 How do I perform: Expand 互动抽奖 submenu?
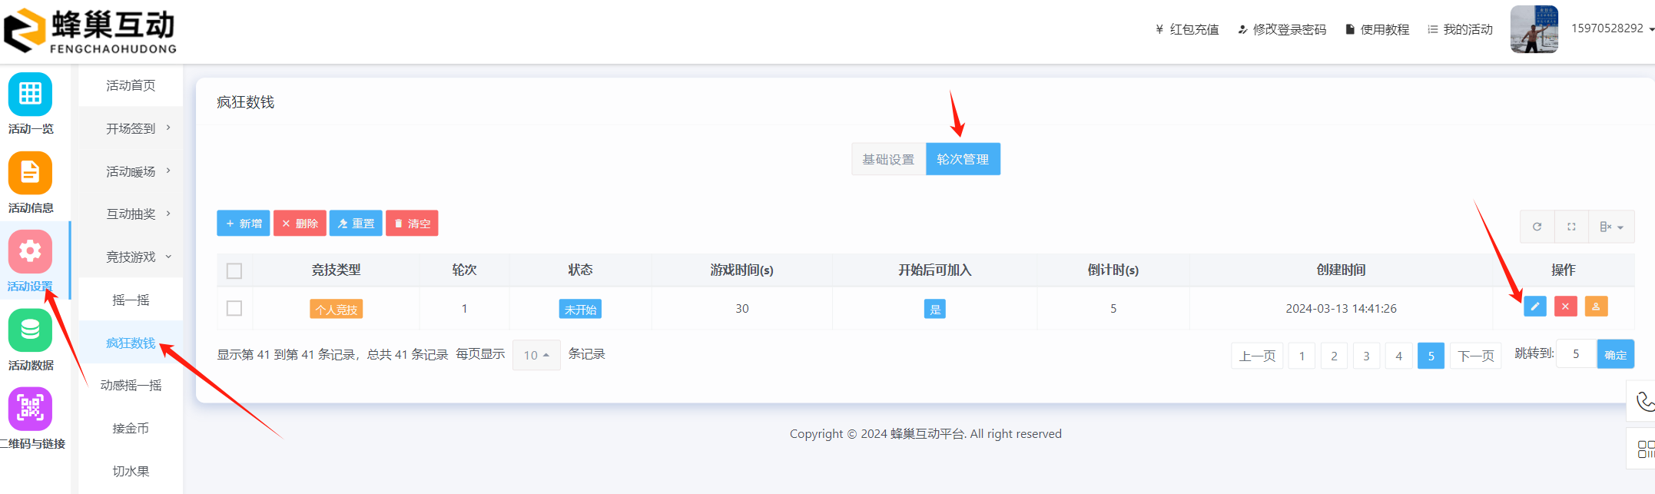[131, 214]
